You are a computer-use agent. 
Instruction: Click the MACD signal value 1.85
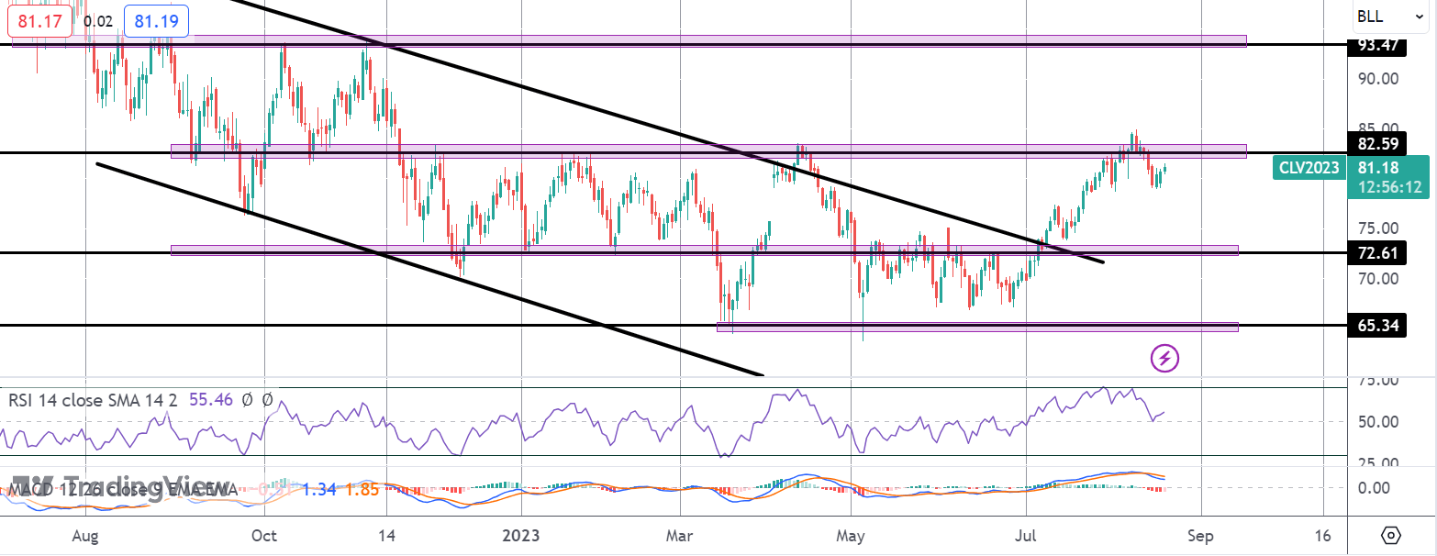pyautogui.click(x=362, y=491)
